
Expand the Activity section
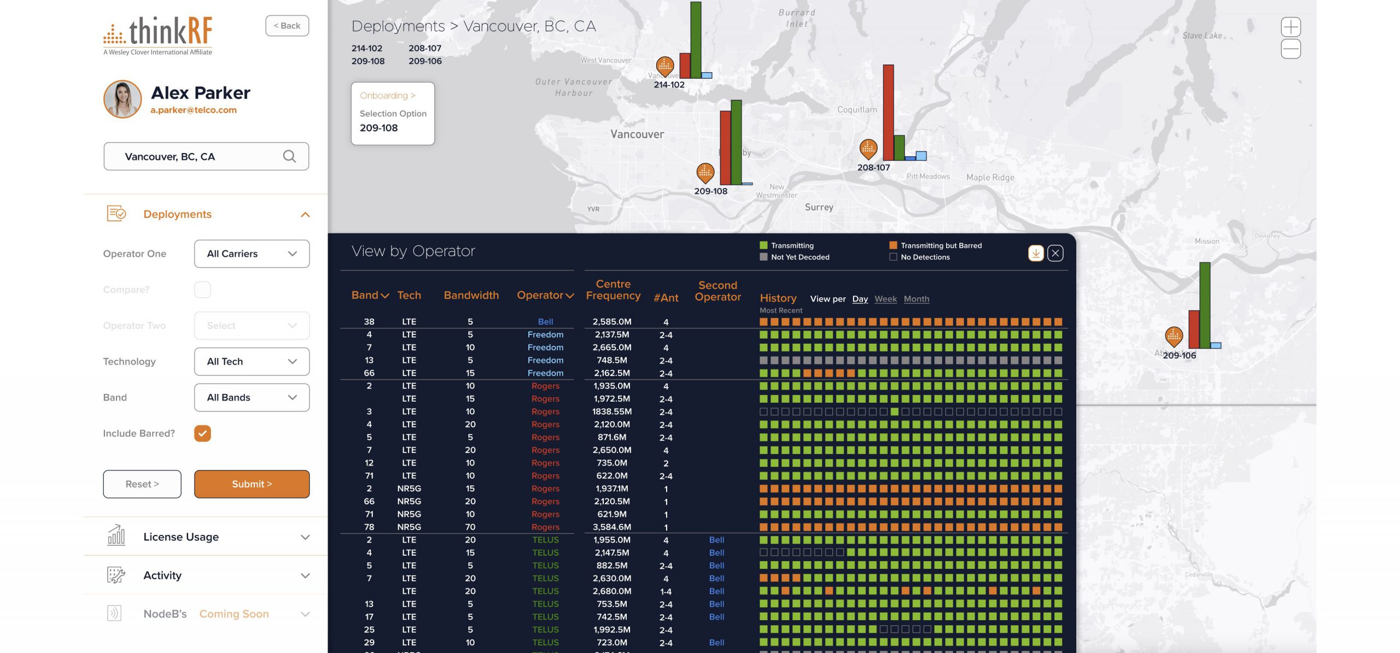pos(305,575)
